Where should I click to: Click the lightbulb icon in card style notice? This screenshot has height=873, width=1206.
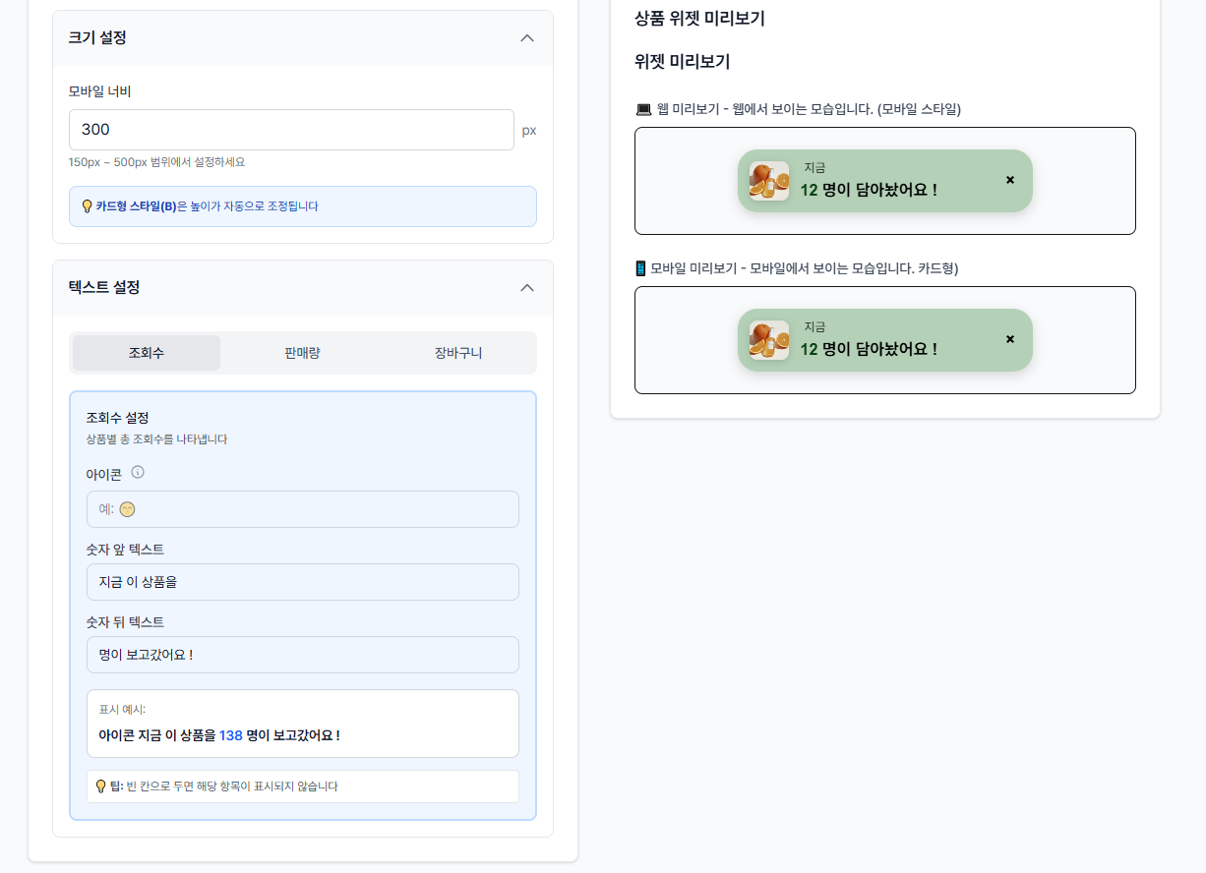pos(87,206)
